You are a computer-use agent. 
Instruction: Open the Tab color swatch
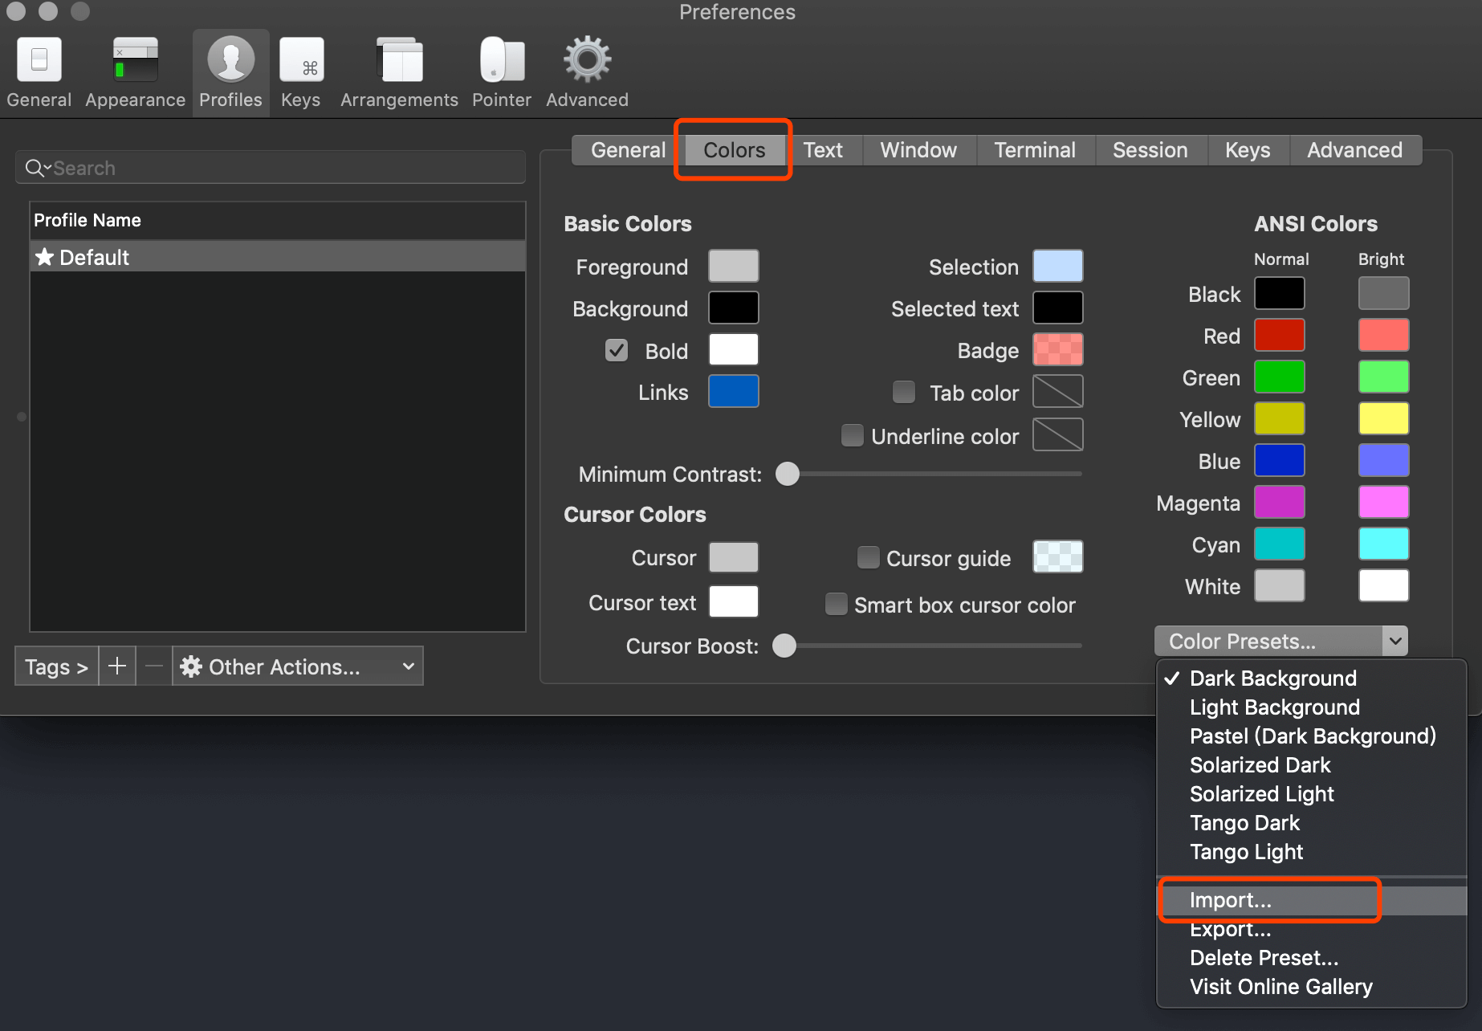click(1058, 391)
